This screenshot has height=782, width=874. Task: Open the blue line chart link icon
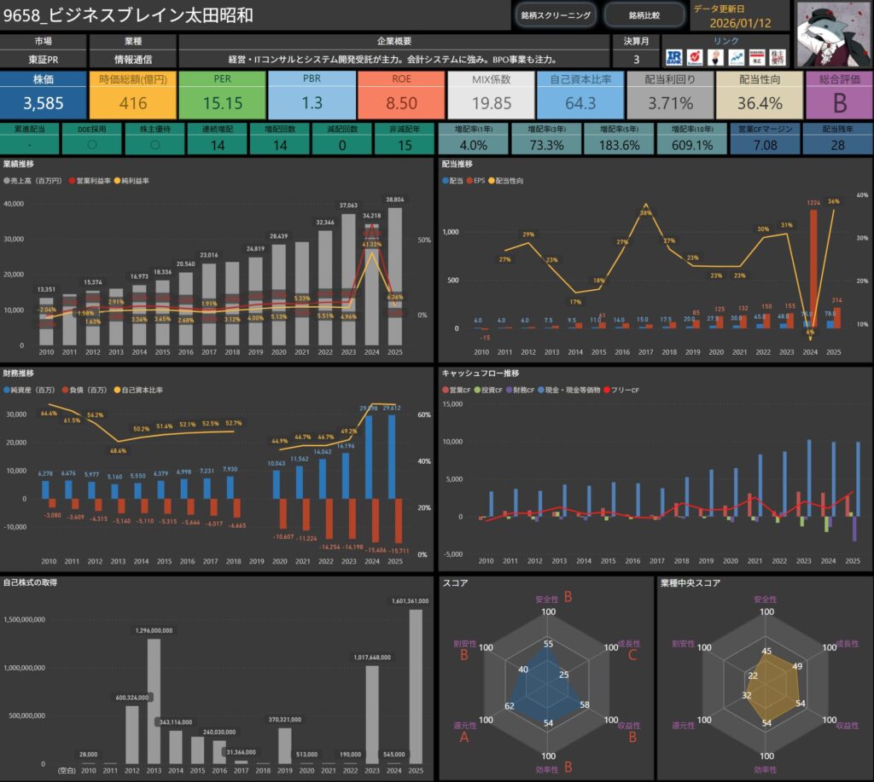tap(736, 56)
